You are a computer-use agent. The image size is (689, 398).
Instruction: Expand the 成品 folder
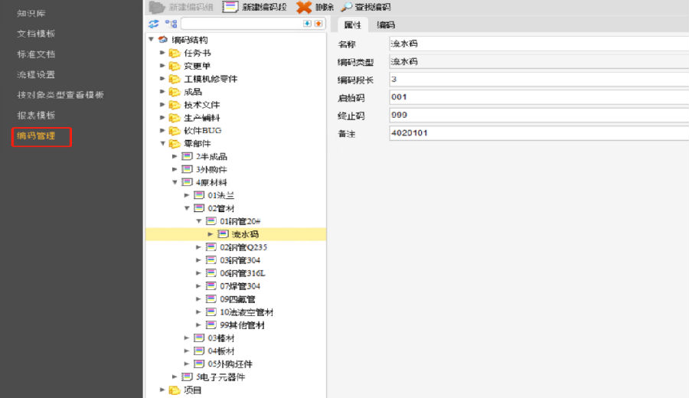coord(162,91)
